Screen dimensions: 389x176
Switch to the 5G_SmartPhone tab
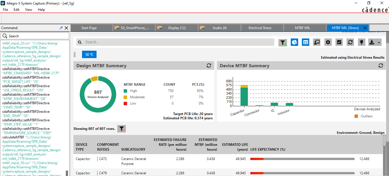pos(134,28)
